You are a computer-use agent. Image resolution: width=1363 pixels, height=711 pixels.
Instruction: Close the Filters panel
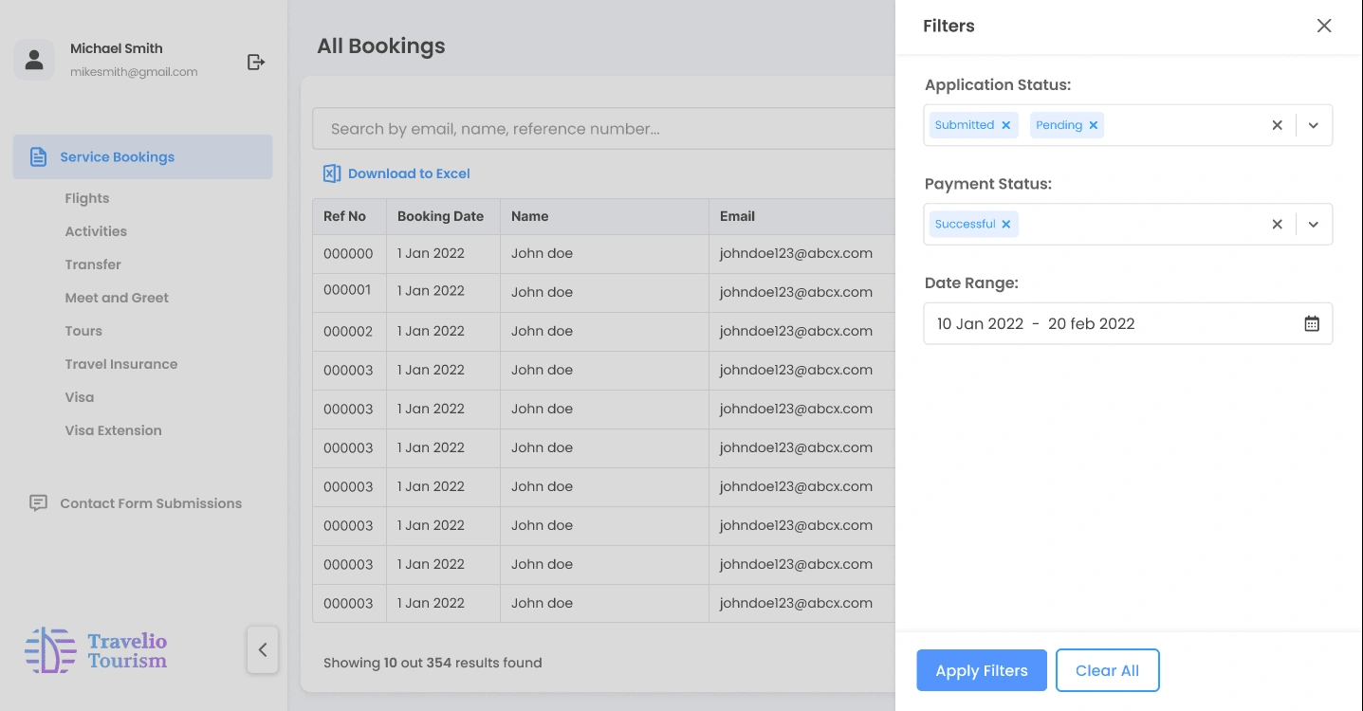[x=1324, y=26]
